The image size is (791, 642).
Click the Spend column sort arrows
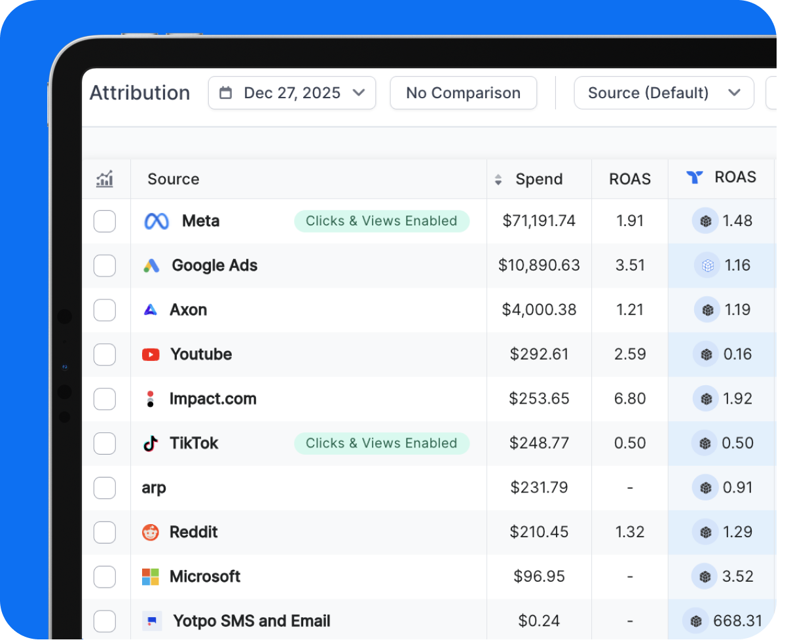click(498, 179)
